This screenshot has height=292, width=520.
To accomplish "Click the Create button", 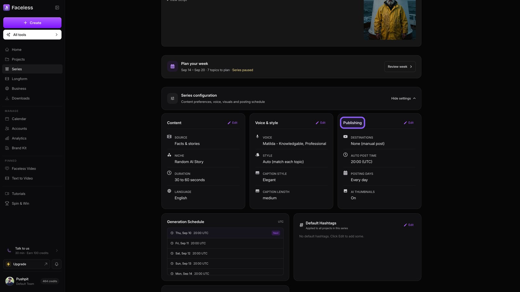I will [32, 23].
